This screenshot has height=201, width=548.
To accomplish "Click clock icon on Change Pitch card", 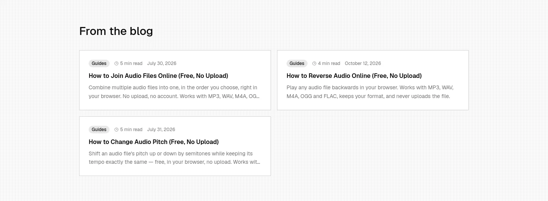I will pyautogui.click(x=116, y=130).
